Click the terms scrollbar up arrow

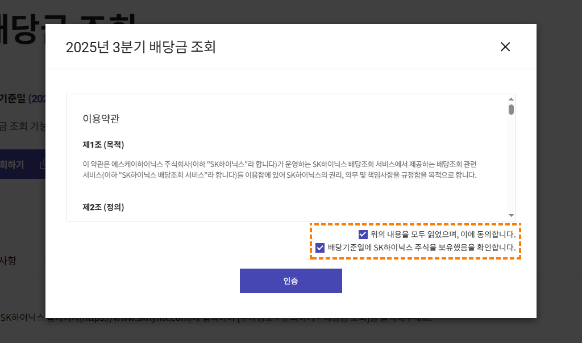click(x=511, y=99)
